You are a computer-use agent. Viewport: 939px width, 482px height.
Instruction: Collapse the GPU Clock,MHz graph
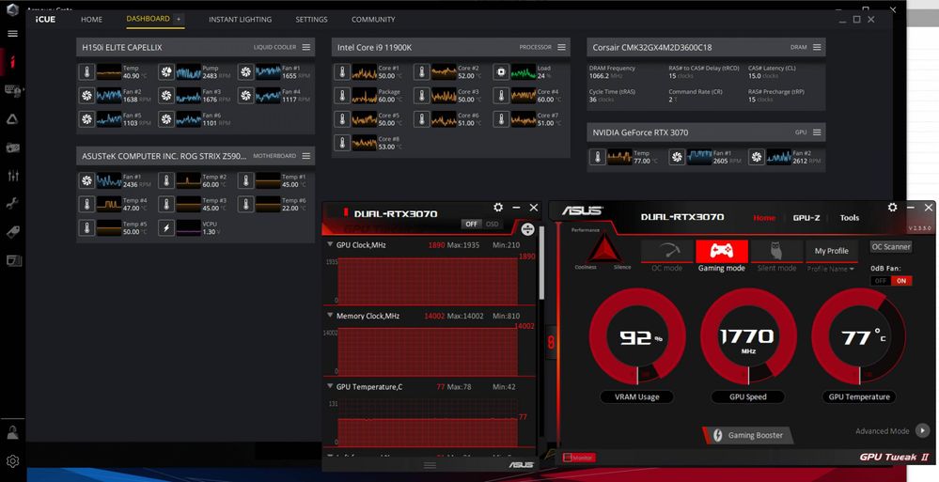pos(329,245)
